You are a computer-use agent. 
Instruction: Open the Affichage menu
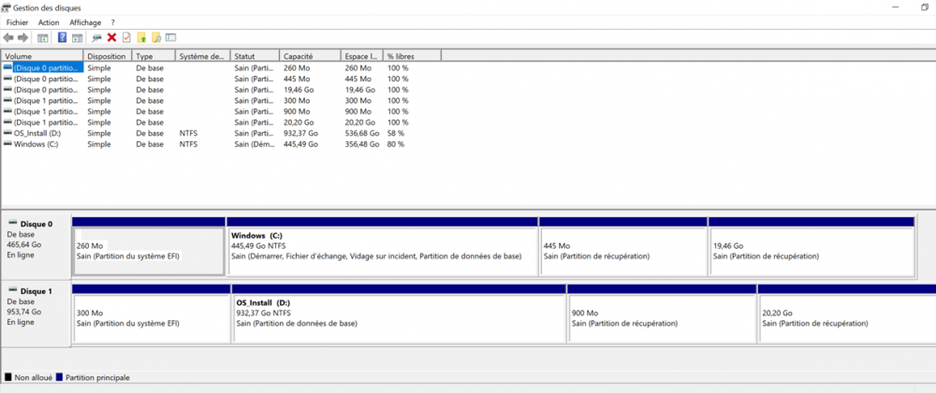85,22
